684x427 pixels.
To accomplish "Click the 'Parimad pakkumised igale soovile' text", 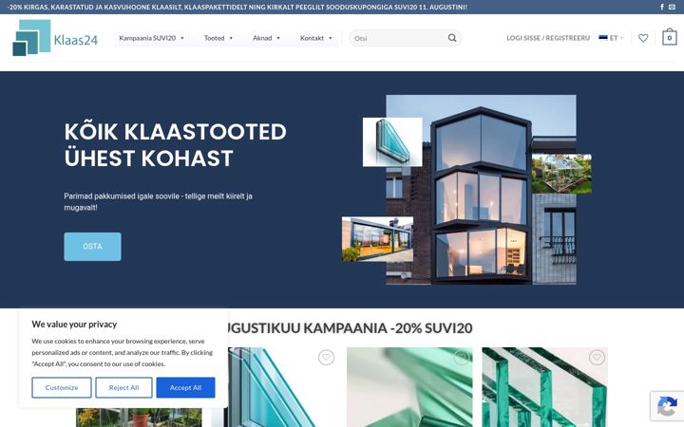I will click(159, 202).
